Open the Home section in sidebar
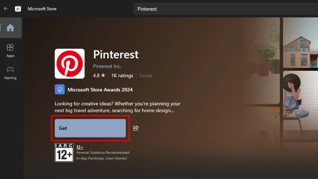The image size is (318, 179). coord(10,28)
